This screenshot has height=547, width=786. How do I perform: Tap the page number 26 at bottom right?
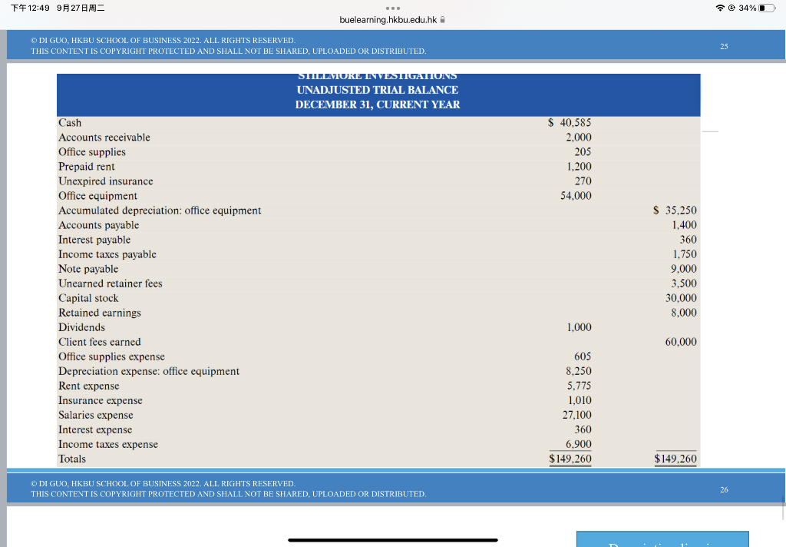click(723, 489)
